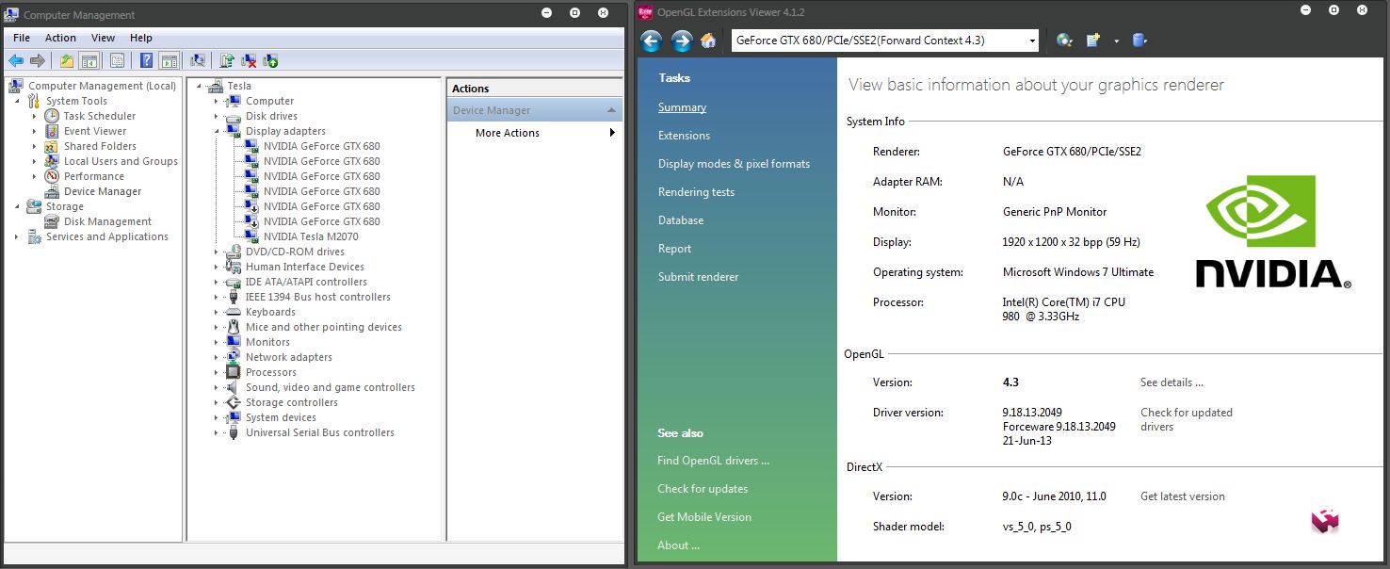Open the File menu
The height and width of the screenshot is (569, 1390).
coord(22,38)
